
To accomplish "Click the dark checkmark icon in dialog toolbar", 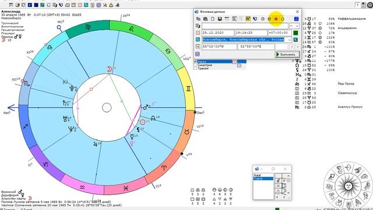I will click(x=255, y=19).
